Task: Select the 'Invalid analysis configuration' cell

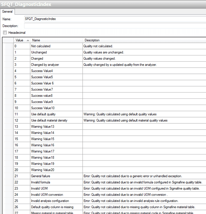Action: tap(50, 201)
